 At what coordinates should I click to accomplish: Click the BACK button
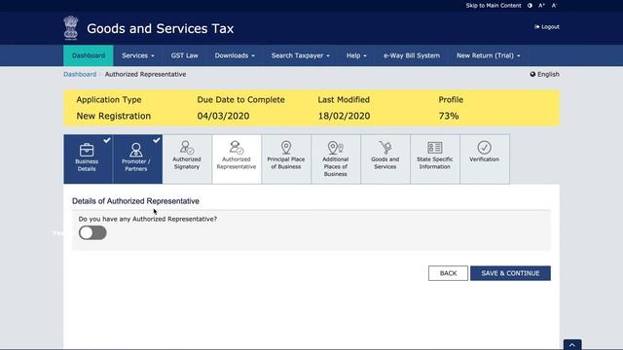(x=448, y=273)
